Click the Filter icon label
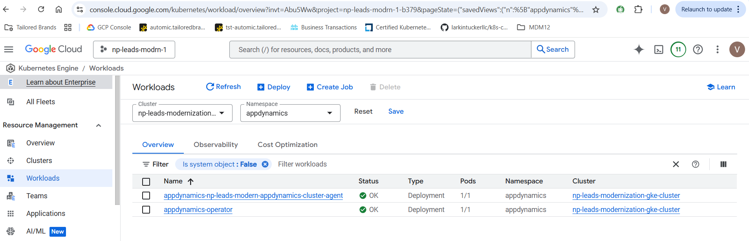Screen dimensions: 749x241 point(156,164)
